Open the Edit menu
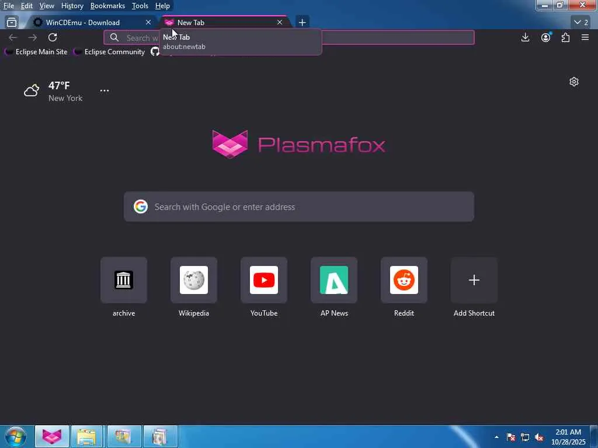The height and width of the screenshot is (448, 598). [26, 6]
